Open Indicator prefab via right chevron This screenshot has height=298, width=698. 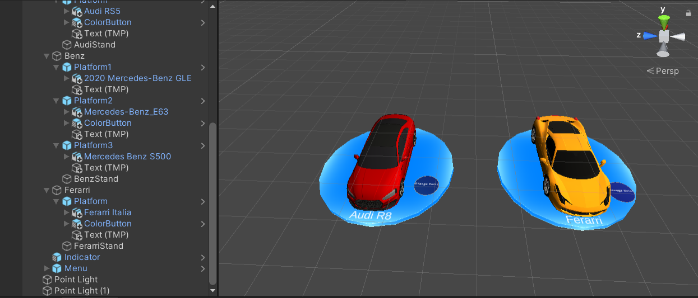point(203,257)
